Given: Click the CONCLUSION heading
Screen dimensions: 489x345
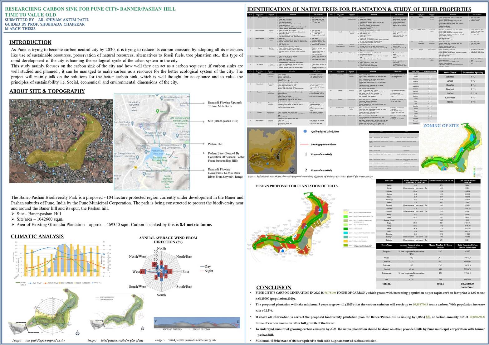Looking at the screenshot, I should [274, 287].
